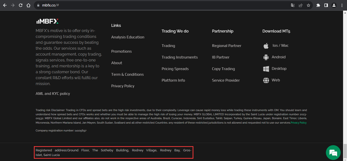Open Analysis Education link
The width and height of the screenshot is (347, 161).
128,37
